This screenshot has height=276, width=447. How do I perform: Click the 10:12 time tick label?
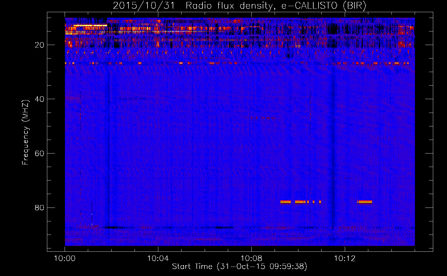coord(345,259)
